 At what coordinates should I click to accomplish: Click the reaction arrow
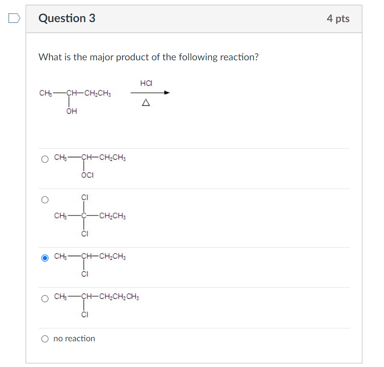(x=150, y=93)
